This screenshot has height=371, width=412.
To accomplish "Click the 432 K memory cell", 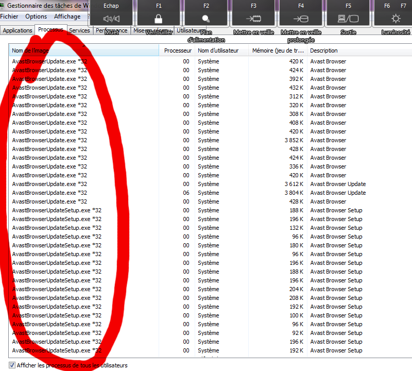I will [x=296, y=88].
